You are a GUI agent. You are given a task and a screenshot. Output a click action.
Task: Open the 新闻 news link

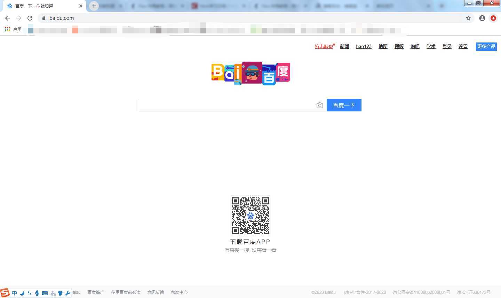[344, 46]
